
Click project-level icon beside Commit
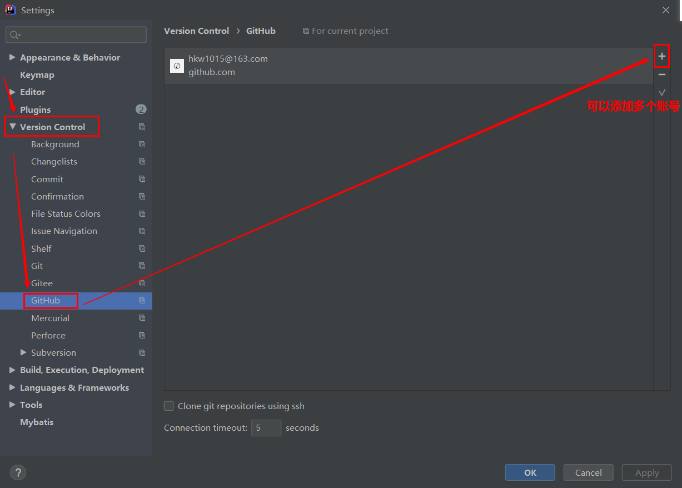click(x=142, y=179)
